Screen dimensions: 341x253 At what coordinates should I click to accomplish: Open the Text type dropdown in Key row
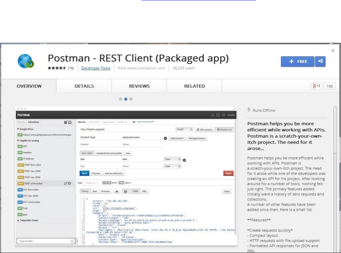point(172,166)
